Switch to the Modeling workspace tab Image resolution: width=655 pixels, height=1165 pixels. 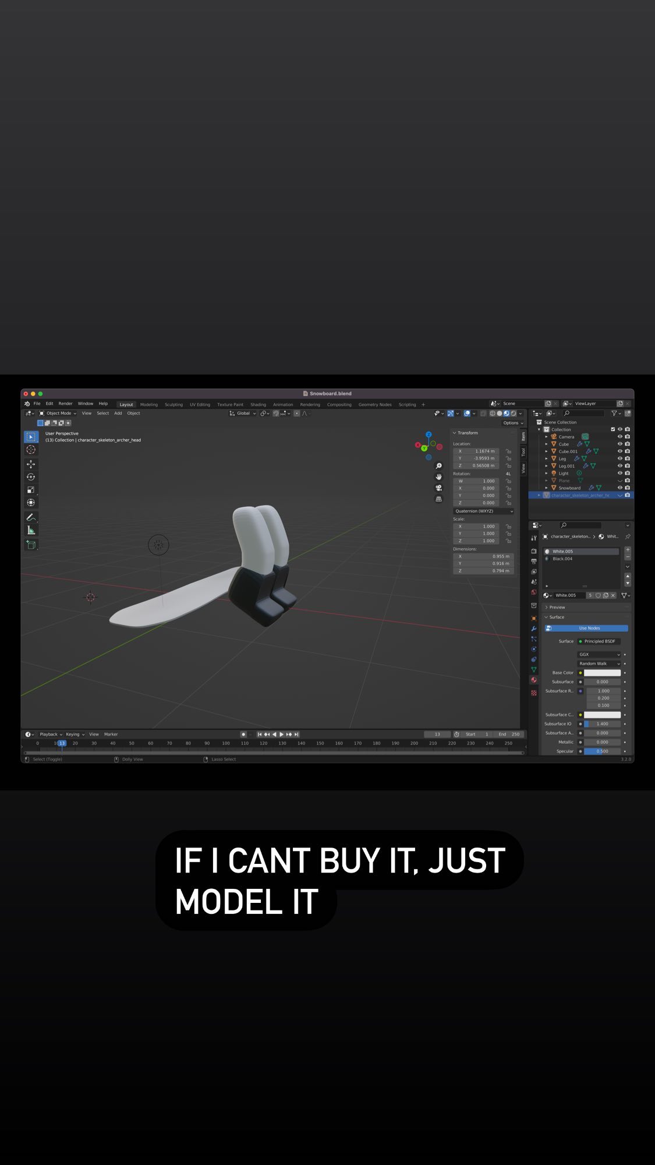(x=148, y=405)
